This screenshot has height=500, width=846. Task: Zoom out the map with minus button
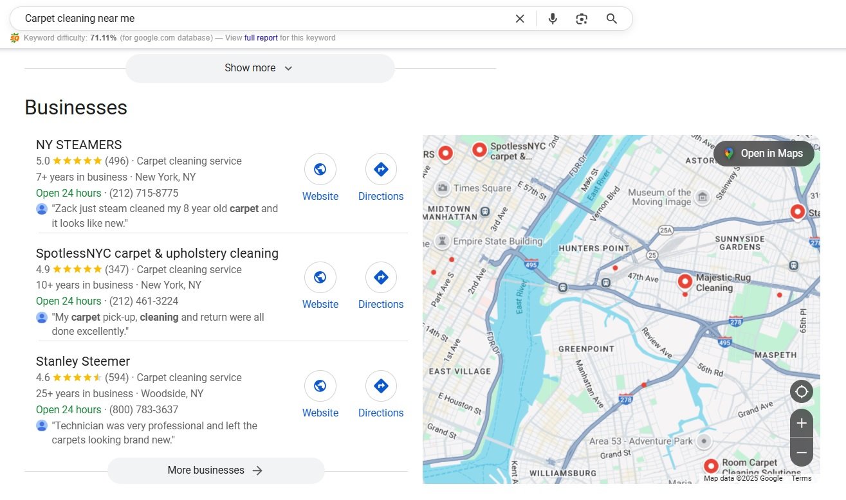tap(802, 452)
